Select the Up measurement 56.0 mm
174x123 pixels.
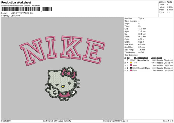142,34
